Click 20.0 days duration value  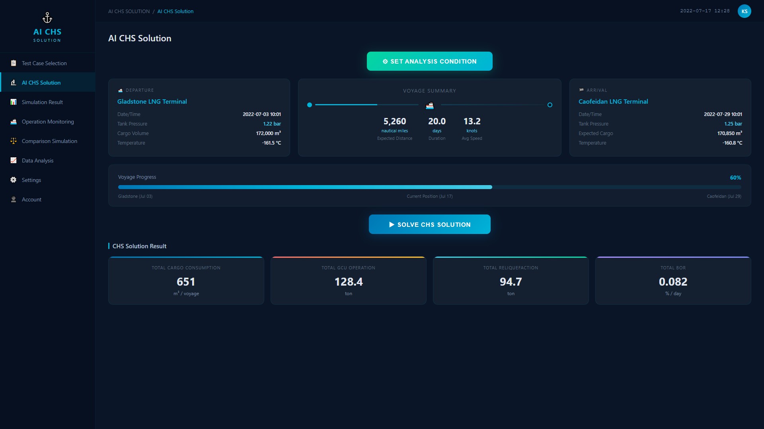[x=437, y=122]
